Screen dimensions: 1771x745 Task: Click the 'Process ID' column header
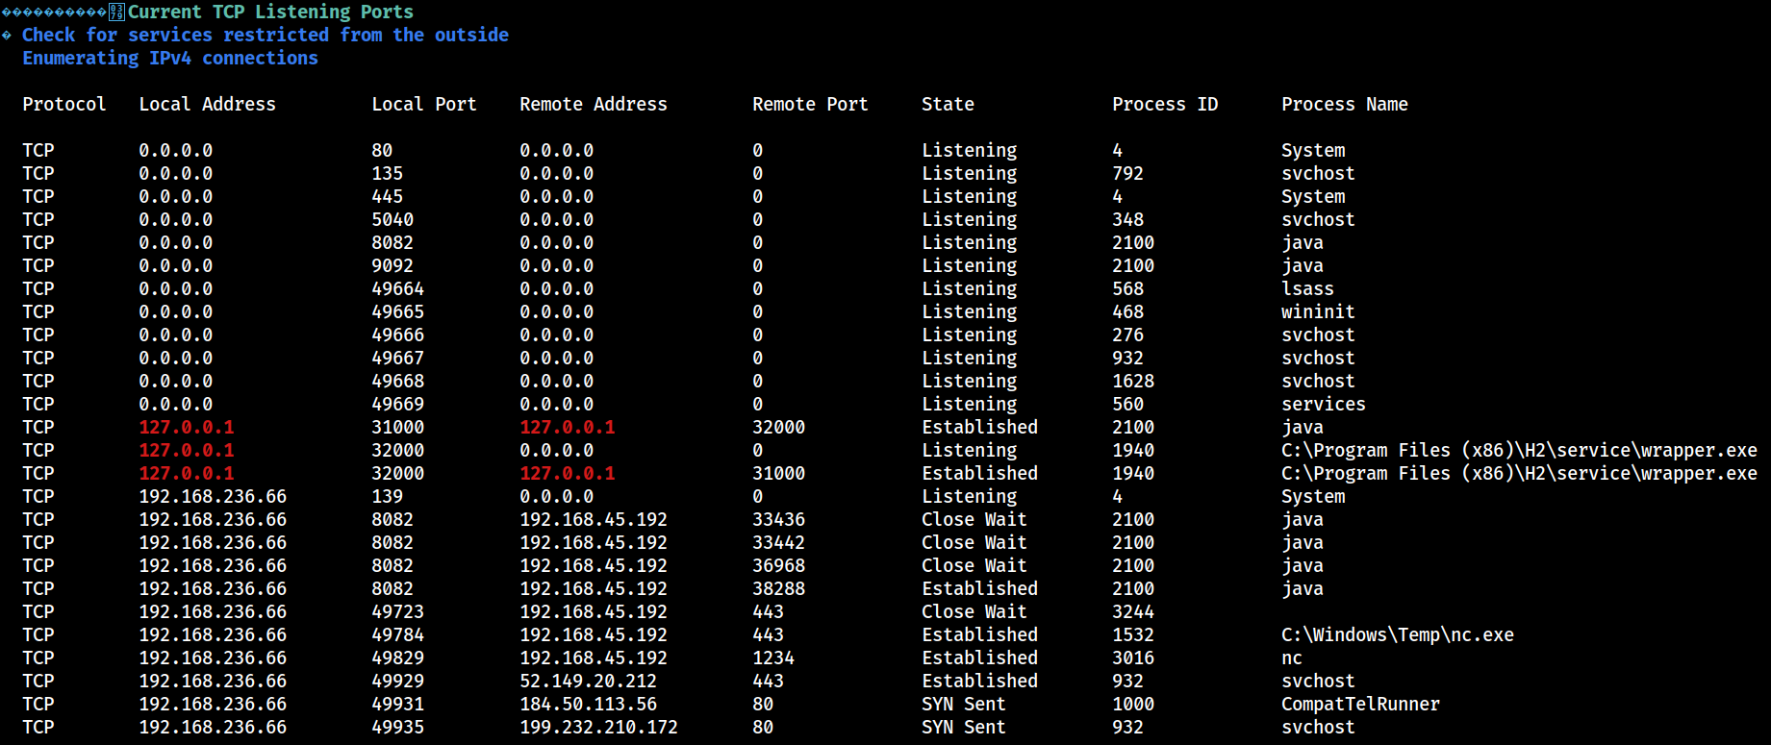click(1165, 104)
